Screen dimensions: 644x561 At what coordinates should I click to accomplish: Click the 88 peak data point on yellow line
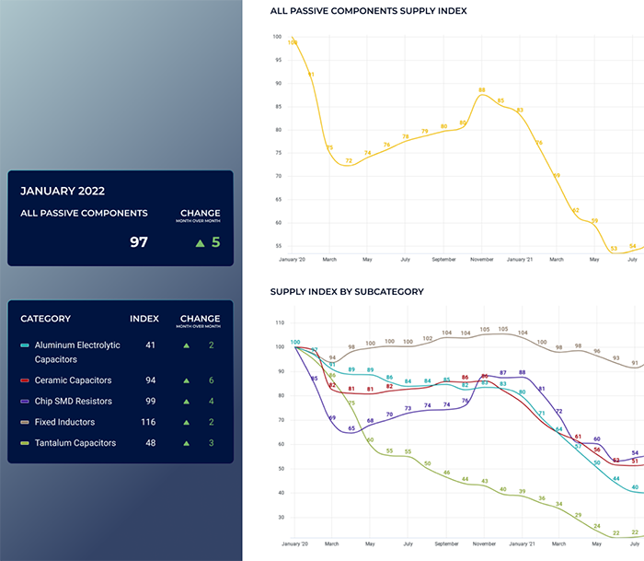[482, 90]
